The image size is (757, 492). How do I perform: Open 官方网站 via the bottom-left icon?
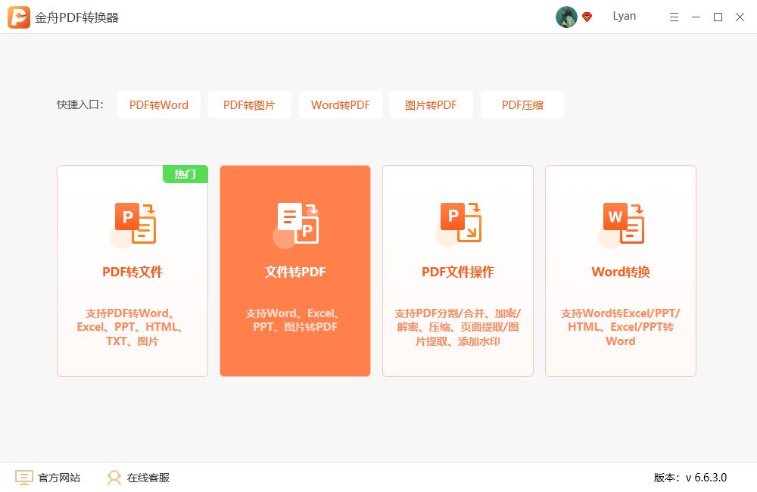[x=25, y=478]
